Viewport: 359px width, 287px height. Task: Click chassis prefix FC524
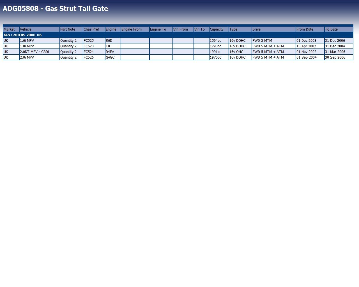click(94, 52)
